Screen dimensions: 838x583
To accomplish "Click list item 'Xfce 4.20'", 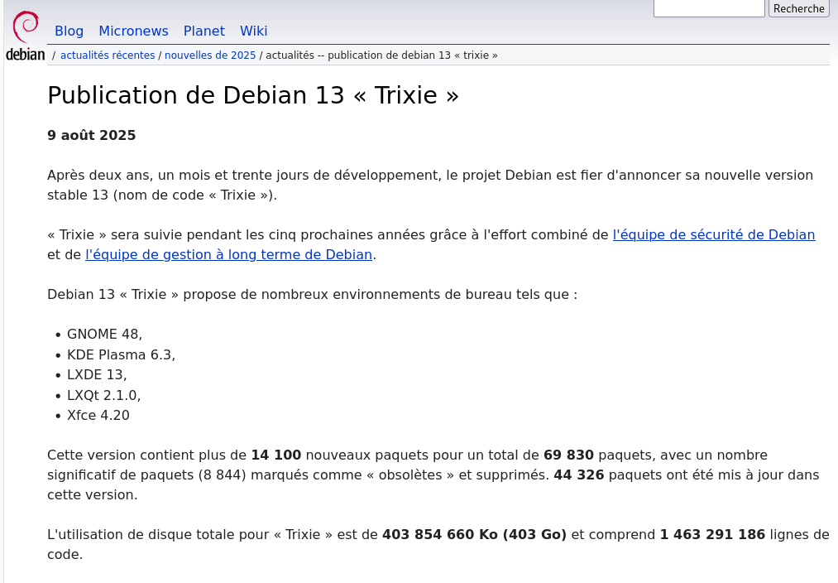I will click(98, 416).
